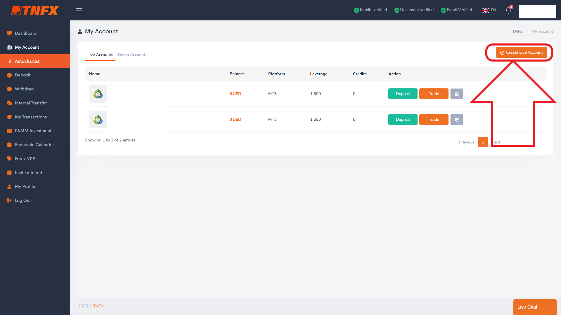
Task: Click the UK flag language icon
Action: 486,10
